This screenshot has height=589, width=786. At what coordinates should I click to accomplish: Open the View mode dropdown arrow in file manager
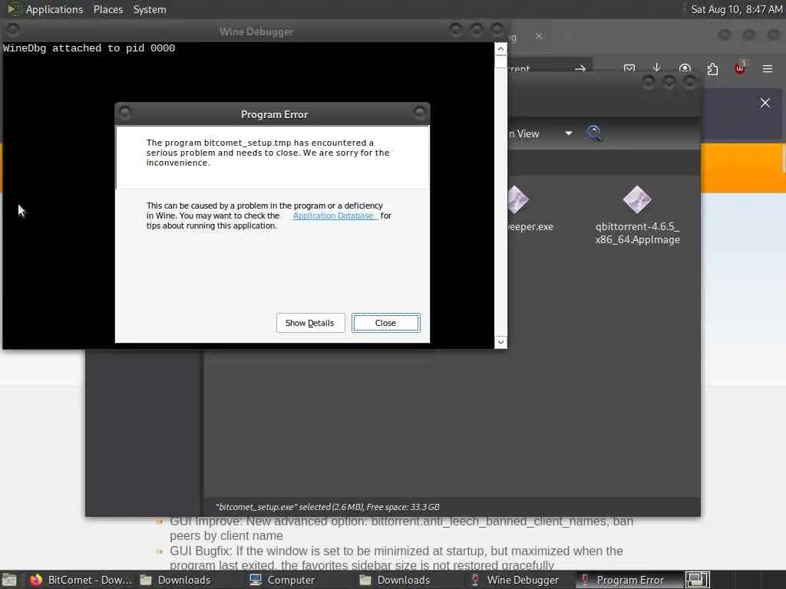(569, 133)
